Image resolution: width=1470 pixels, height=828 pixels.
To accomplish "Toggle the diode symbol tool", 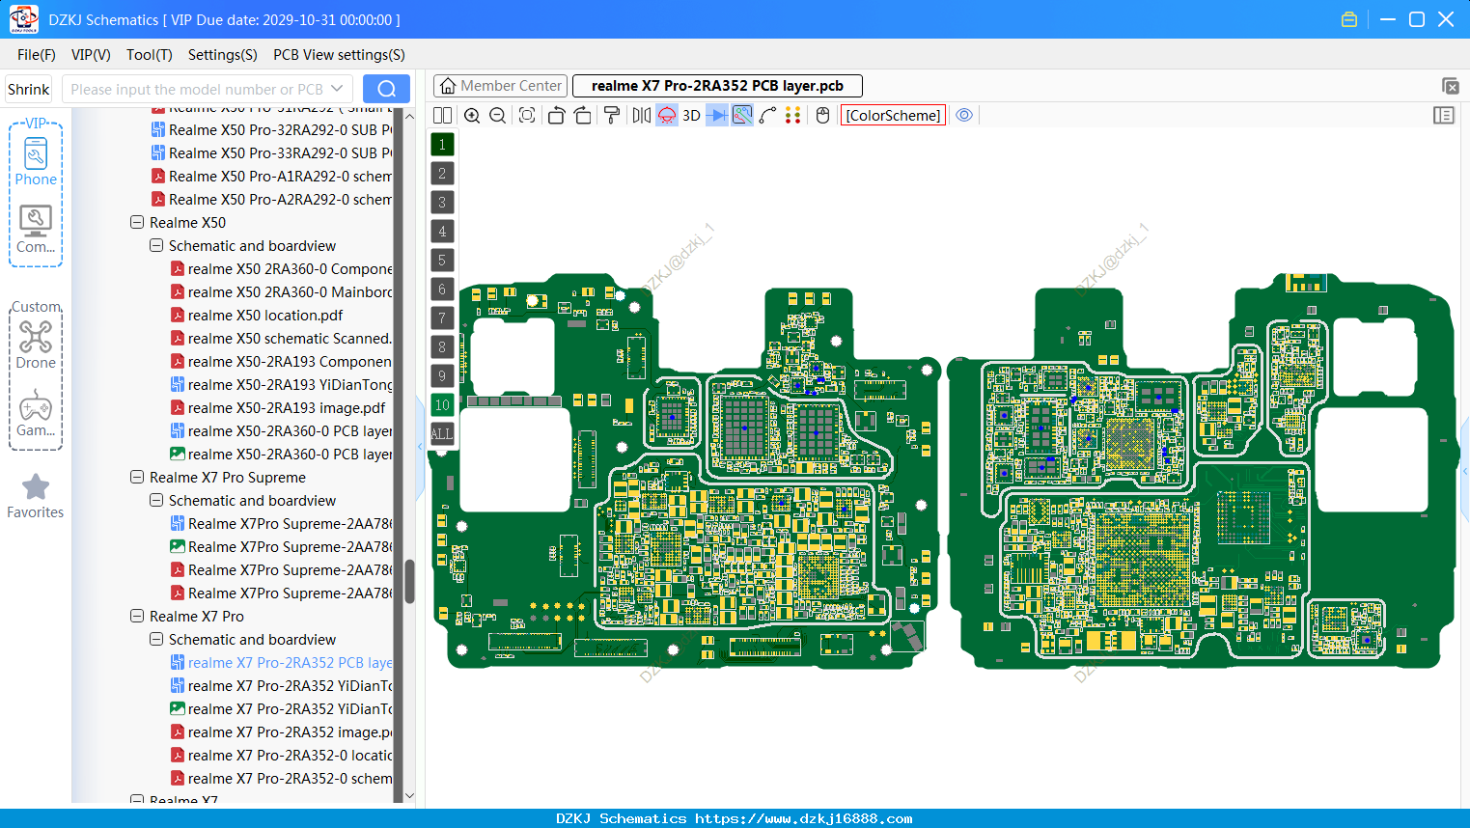I will (717, 115).
